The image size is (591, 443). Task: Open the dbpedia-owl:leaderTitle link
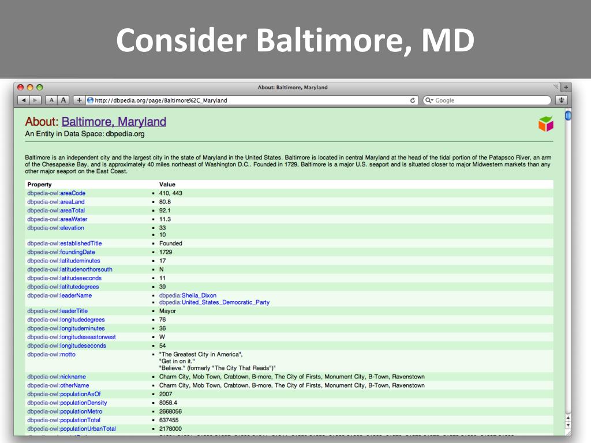click(57, 311)
